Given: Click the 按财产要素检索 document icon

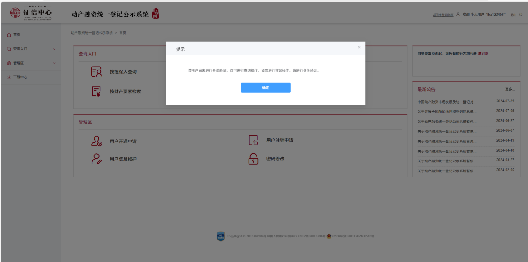Looking at the screenshot, I should pos(97,91).
